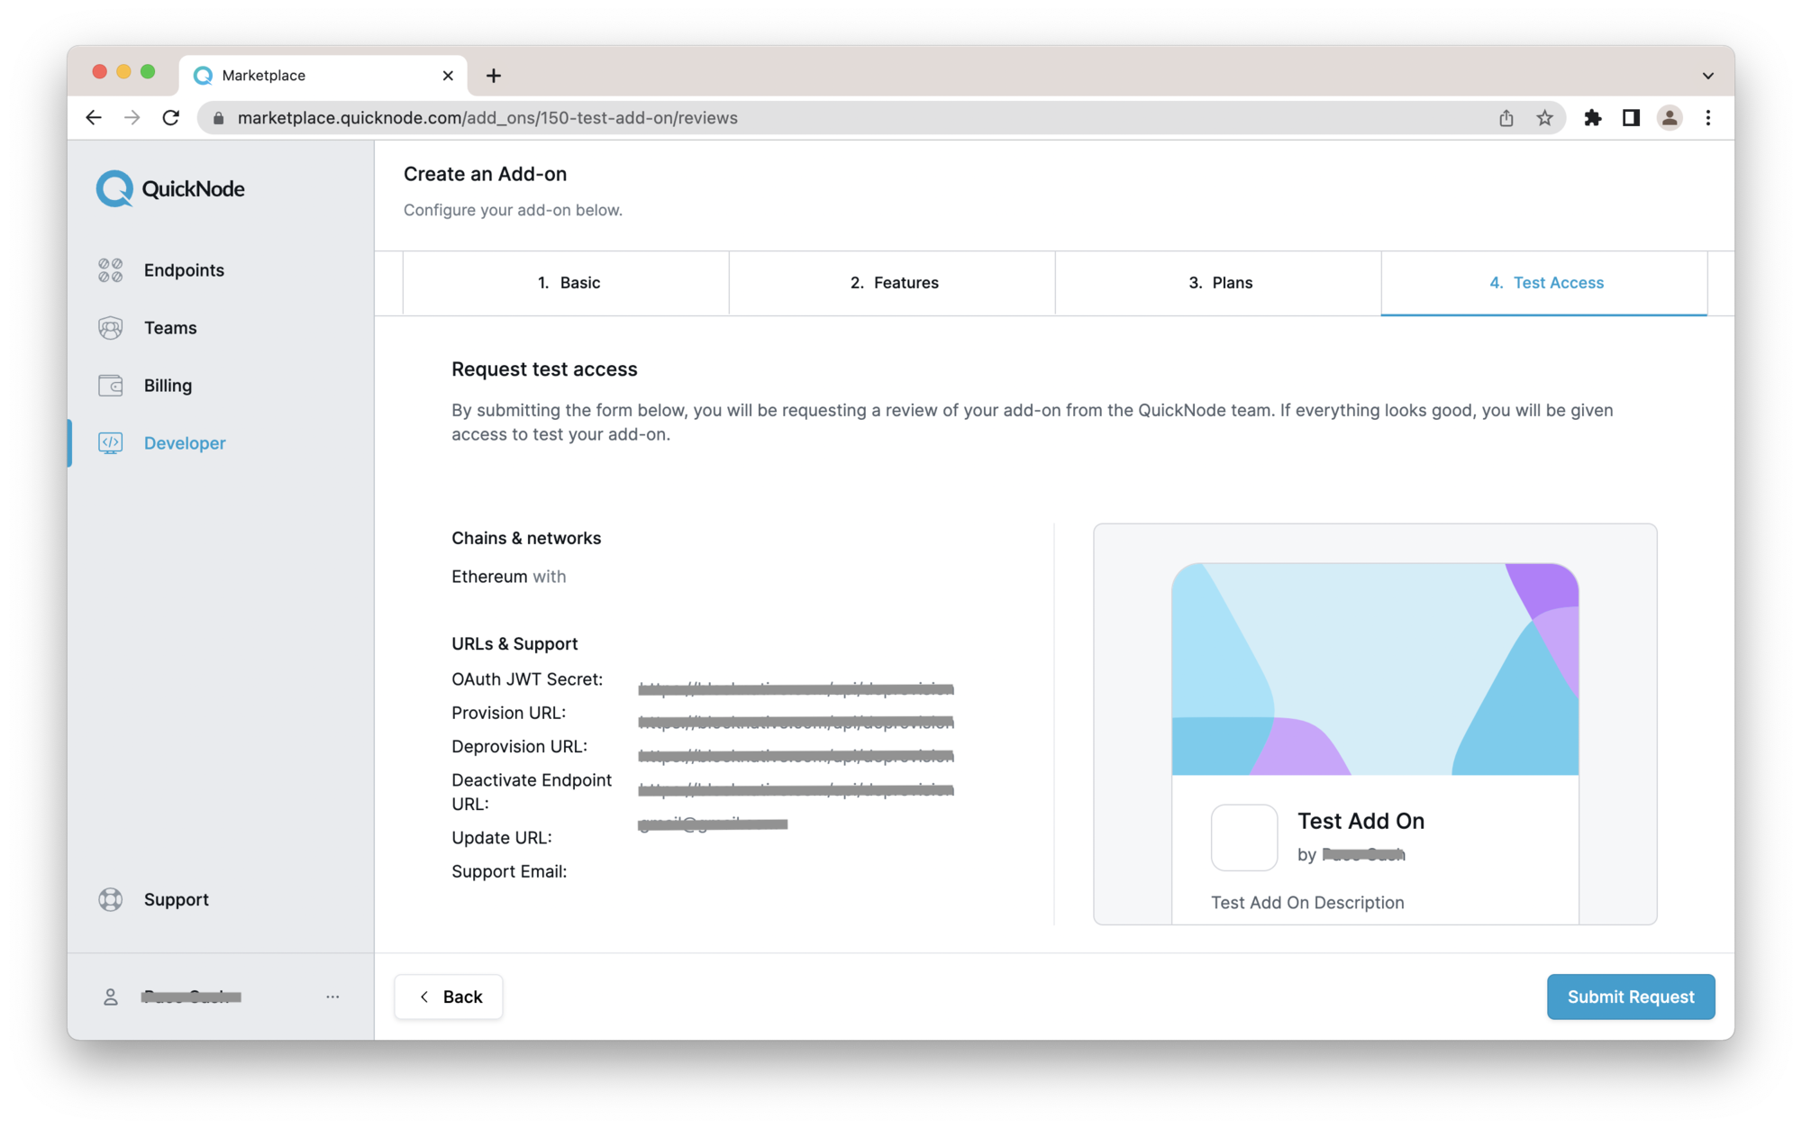
Task: Click the Update URL label
Action: (x=501, y=837)
